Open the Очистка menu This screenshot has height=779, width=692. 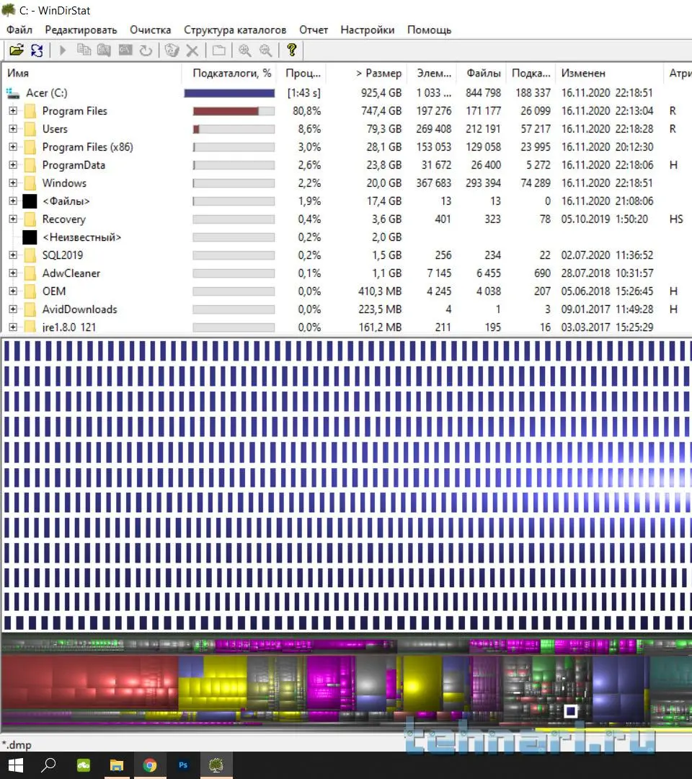click(x=151, y=30)
